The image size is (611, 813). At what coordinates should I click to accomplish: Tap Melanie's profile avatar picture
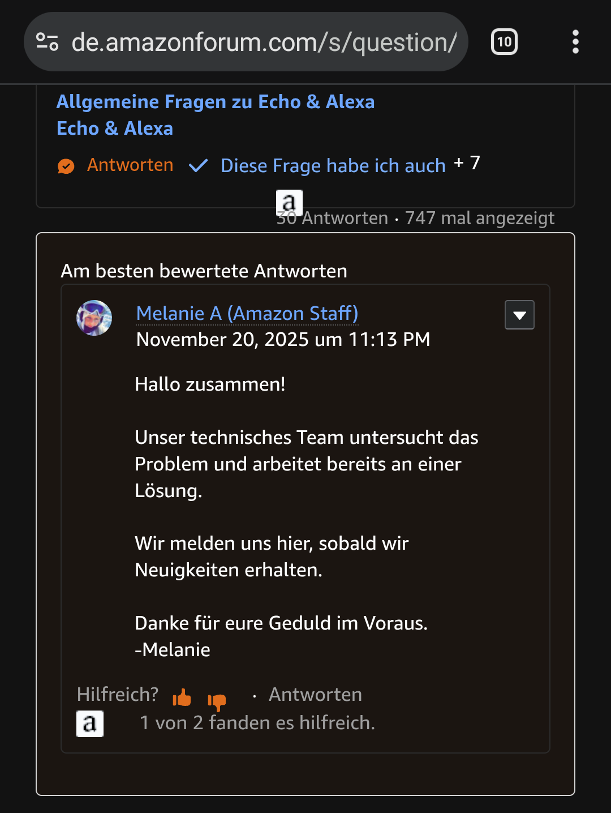pyautogui.click(x=93, y=318)
